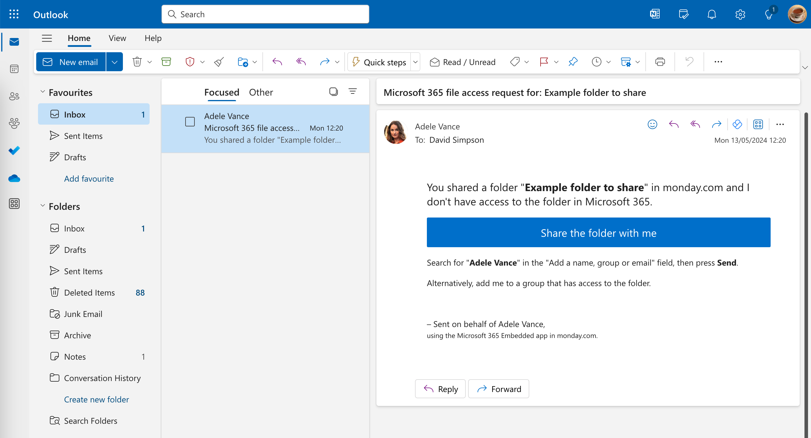Open the New email dropdown arrow
This screenshot has width=811, height=438.
pos(115,62)
